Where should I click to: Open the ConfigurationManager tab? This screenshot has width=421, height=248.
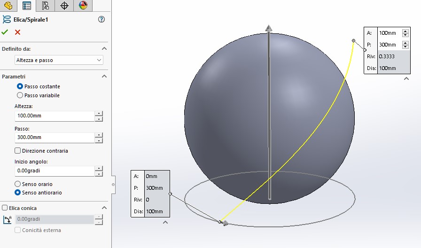pyautogui.click(x=45, y=6)
